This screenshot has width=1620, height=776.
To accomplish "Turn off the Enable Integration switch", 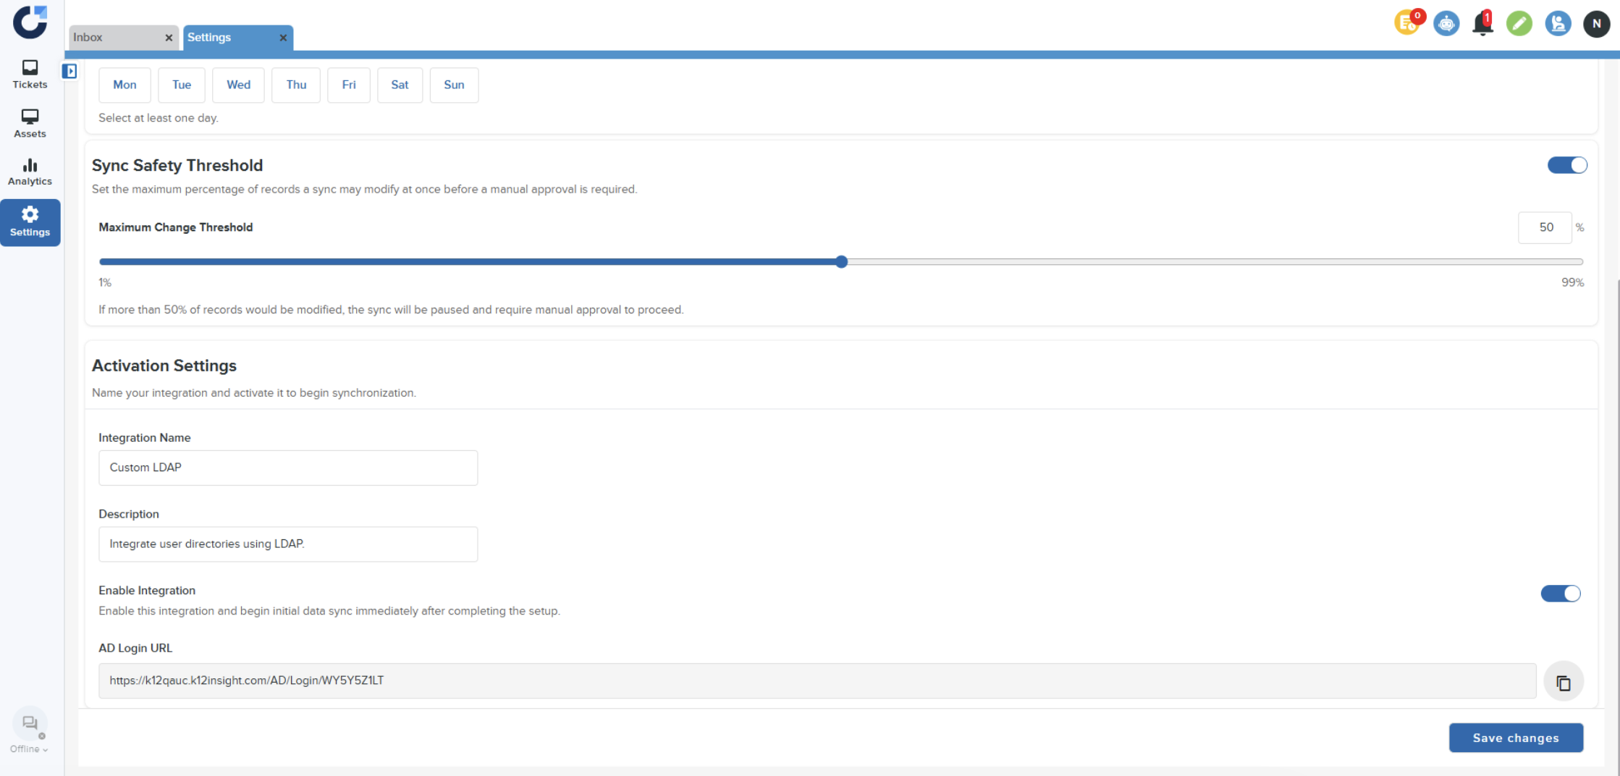I will click(1560, 594).
